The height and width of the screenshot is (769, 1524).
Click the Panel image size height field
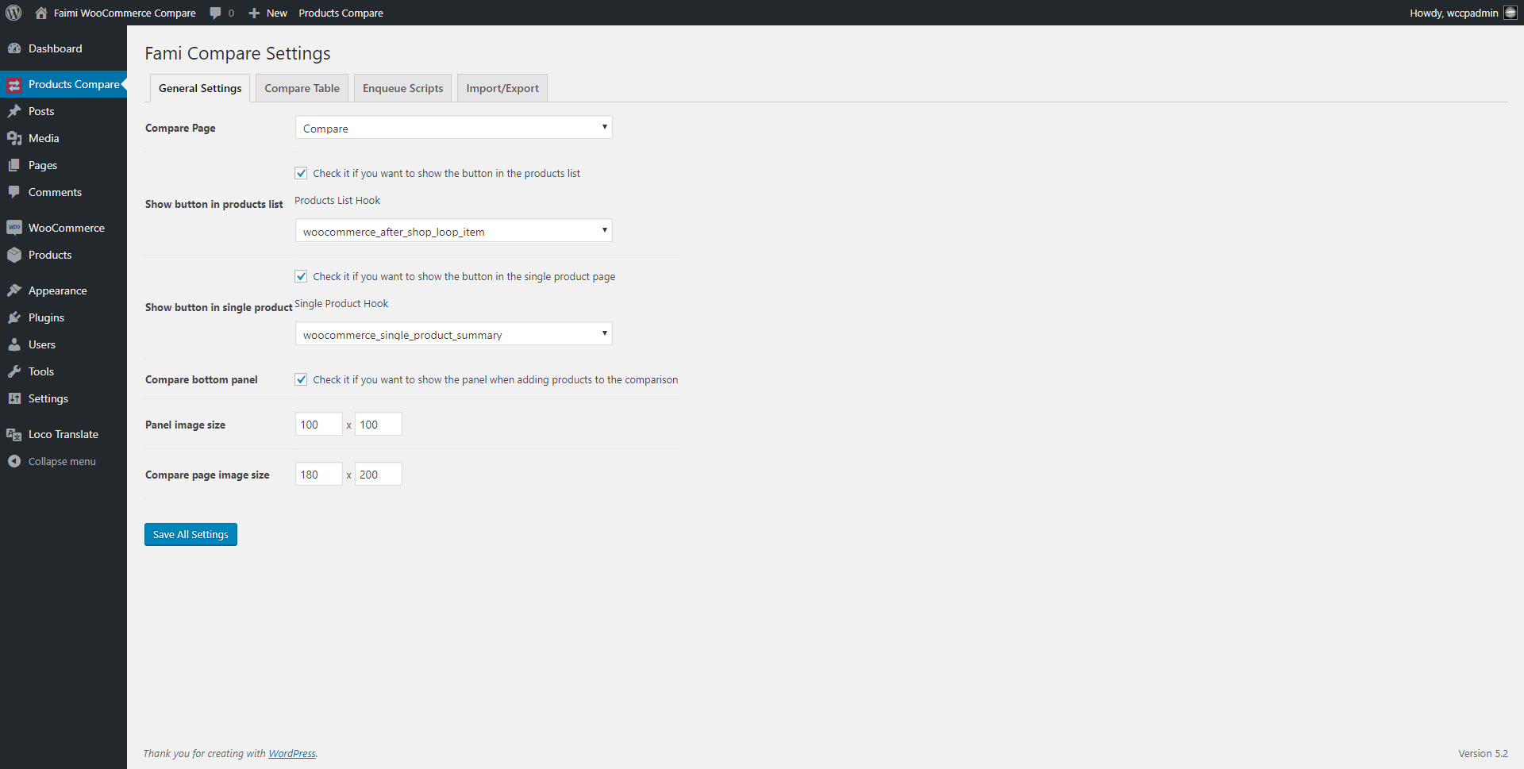click(378, 425)
